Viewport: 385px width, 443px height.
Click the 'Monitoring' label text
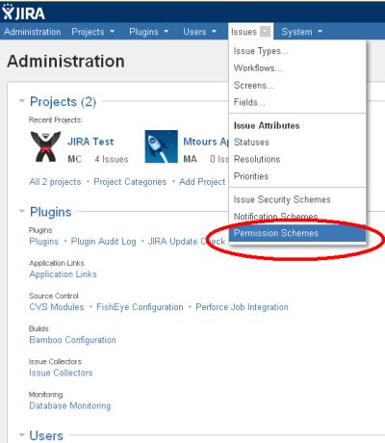coord(45,394)
